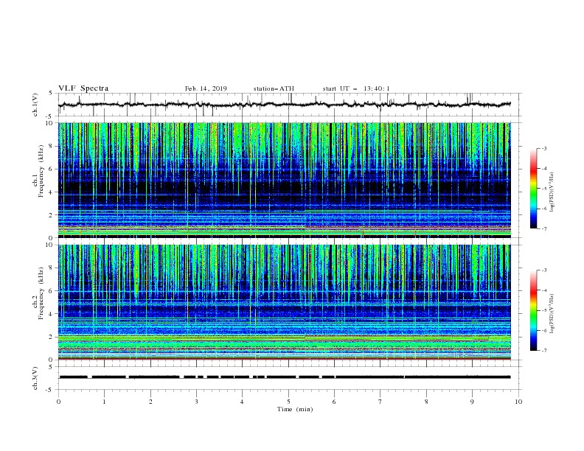Click inside the ch.1 spectrogram image

(285, 180)
